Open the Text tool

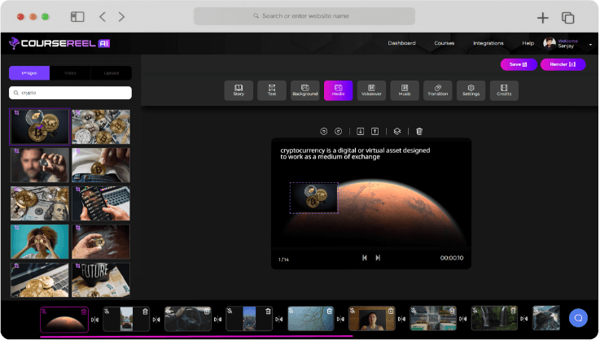272,90
